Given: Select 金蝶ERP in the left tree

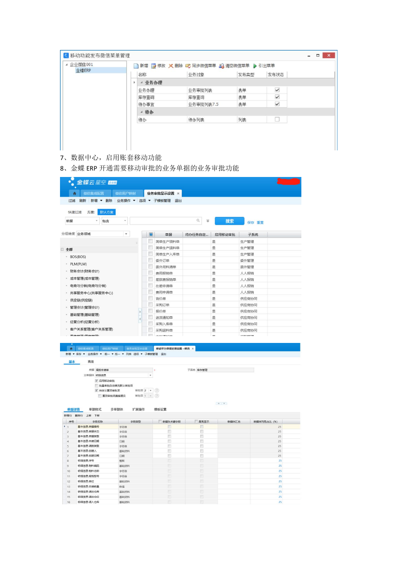Looking at the screenshot, I should coord(83,71).
